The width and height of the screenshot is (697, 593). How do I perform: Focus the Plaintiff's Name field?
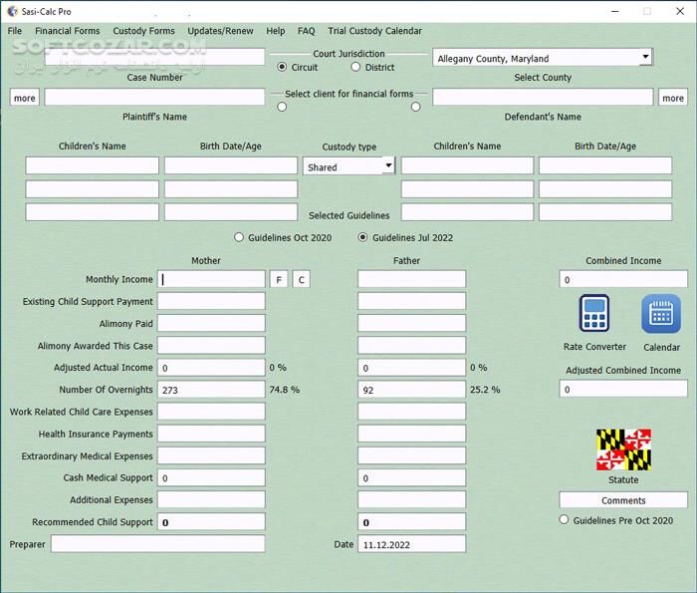154,97
